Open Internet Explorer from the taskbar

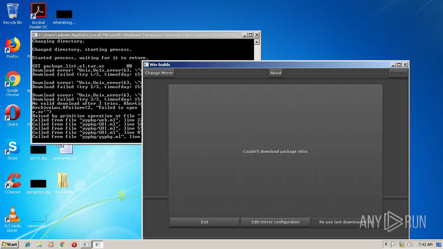click(x=28, y=245)
